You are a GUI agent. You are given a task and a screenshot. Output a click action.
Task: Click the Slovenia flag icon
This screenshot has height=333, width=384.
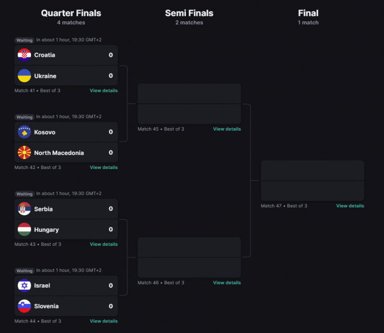tap(24, 306)
